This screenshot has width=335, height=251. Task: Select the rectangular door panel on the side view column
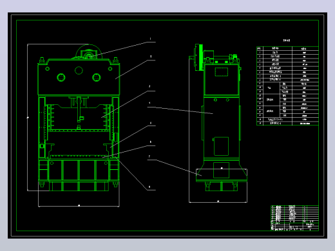(x=221, y=146)
